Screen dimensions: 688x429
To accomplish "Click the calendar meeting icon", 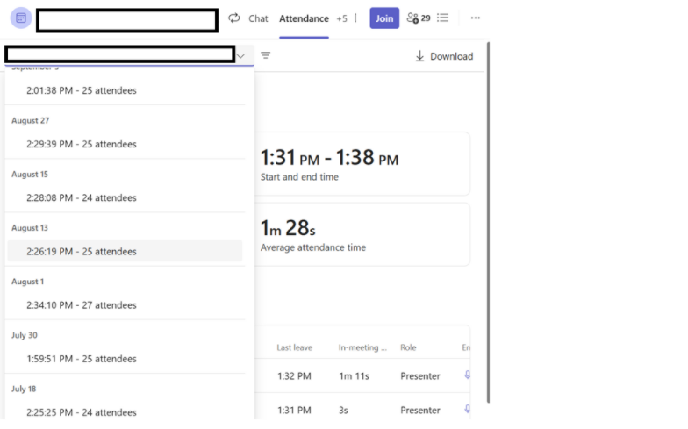I will pos(21,18).
